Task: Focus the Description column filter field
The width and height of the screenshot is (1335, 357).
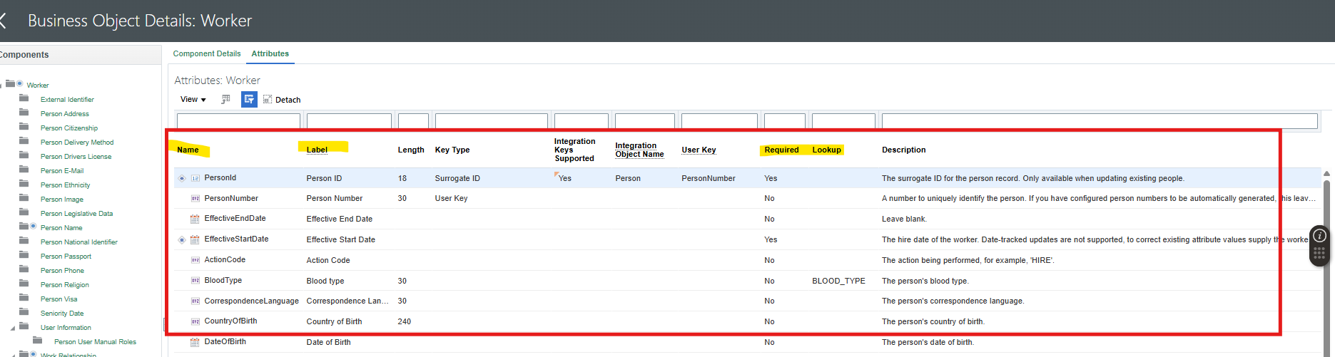Action: (x=1100, y=121)
